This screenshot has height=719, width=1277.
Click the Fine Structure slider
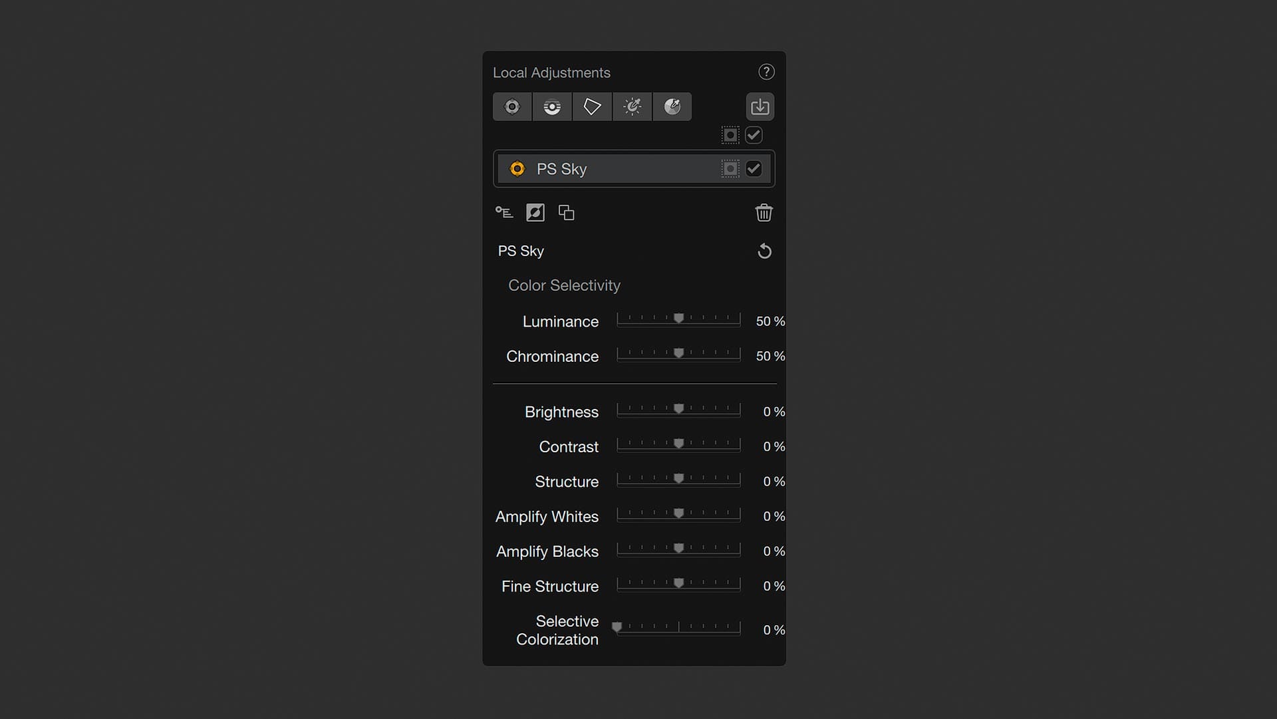pos(678,585)
